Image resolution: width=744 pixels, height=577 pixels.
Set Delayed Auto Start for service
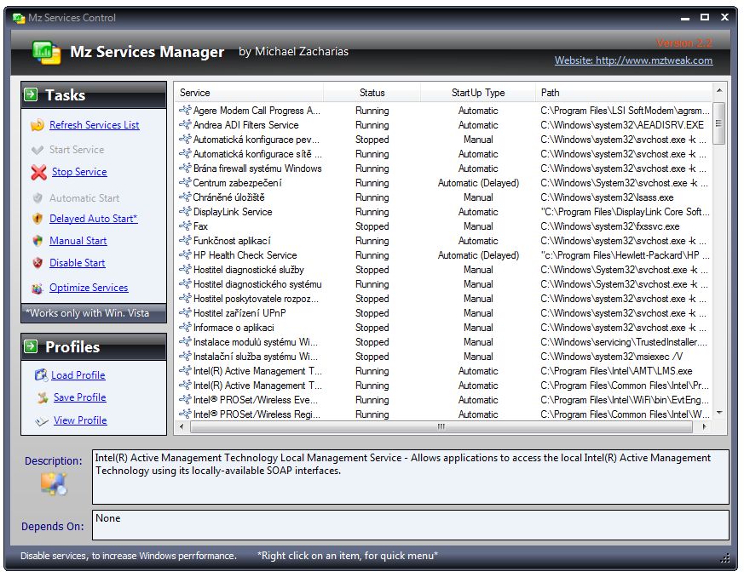tap(94, 219)
